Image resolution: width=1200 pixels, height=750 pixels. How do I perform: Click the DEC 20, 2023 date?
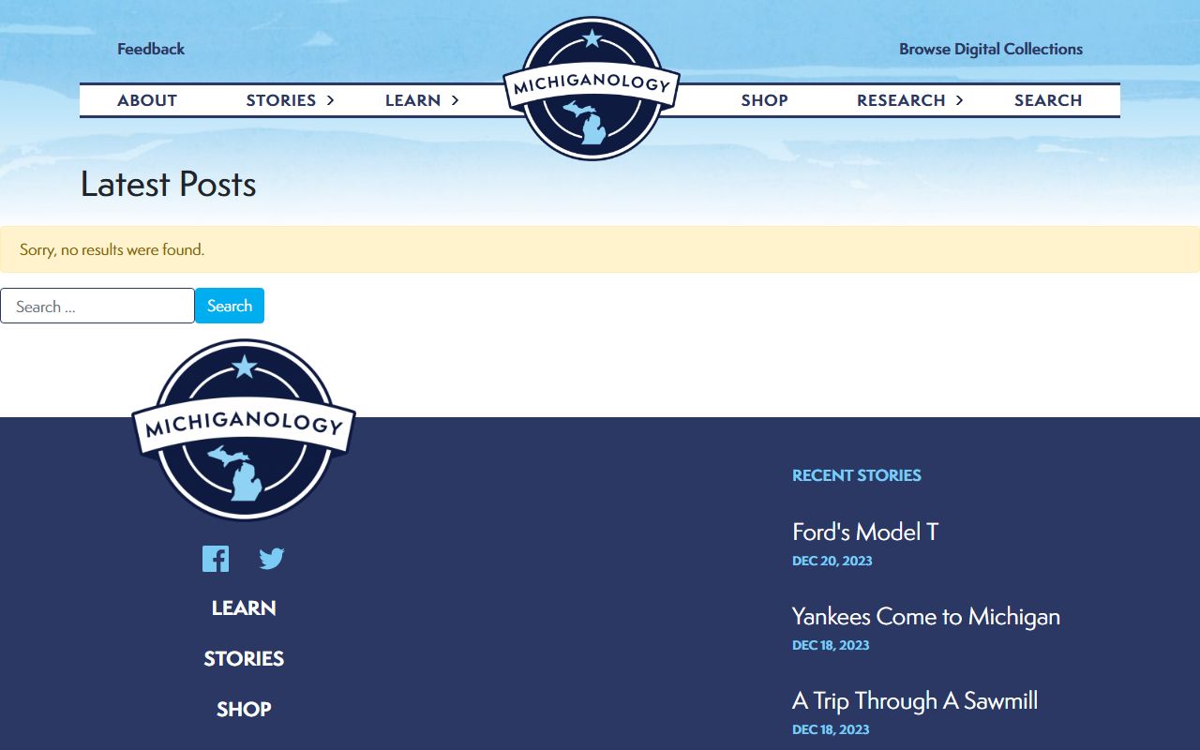[x=832, y=561]
